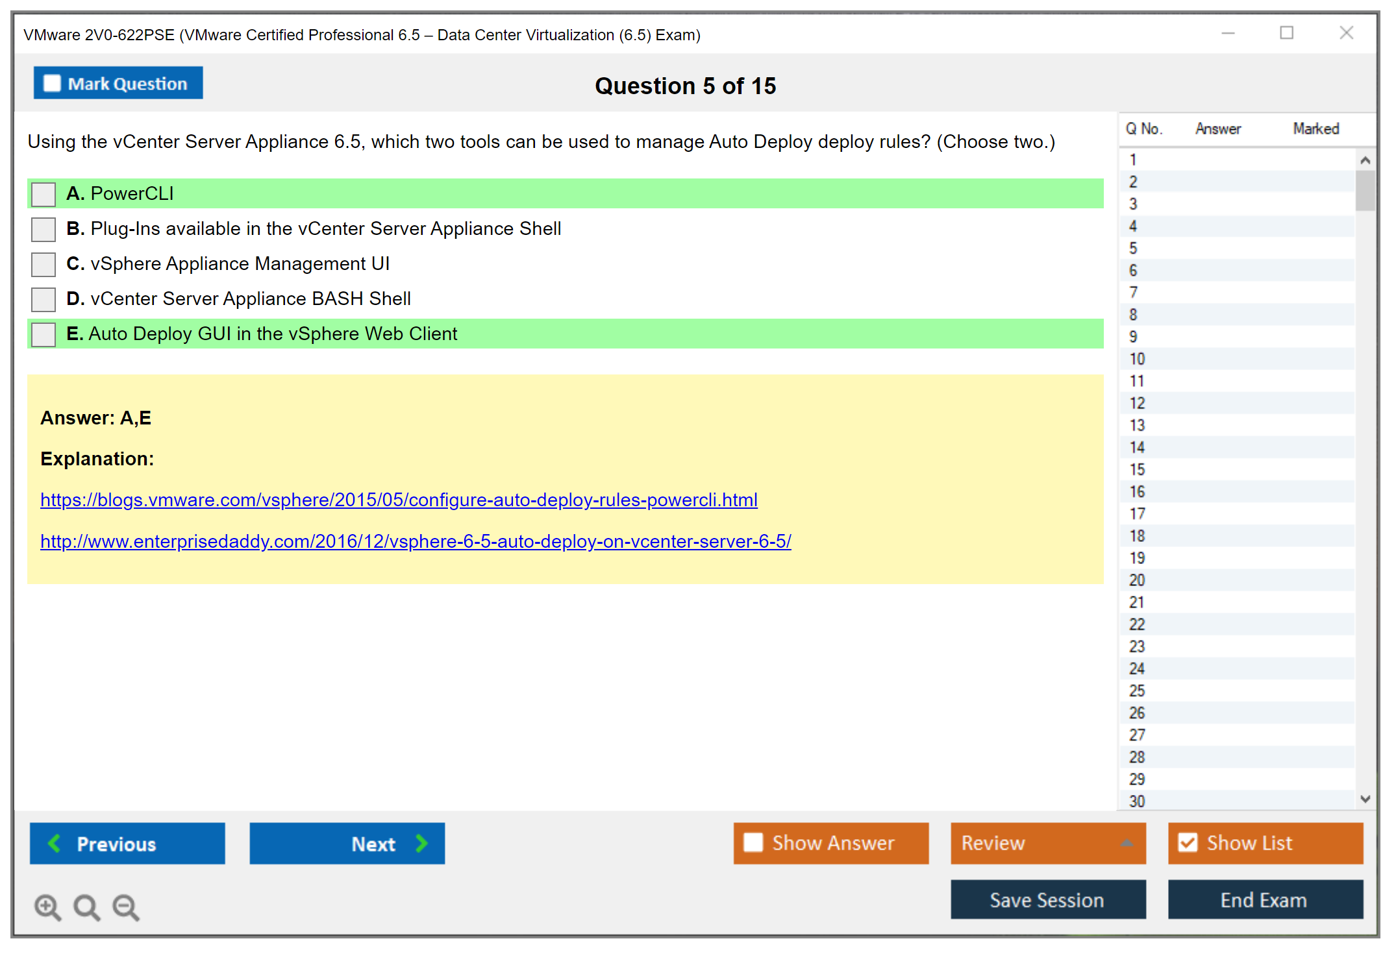The image size is (1396, 954).
Task: Open the blogs.vmware.com PowerCLI link
Action: point(398,500)
